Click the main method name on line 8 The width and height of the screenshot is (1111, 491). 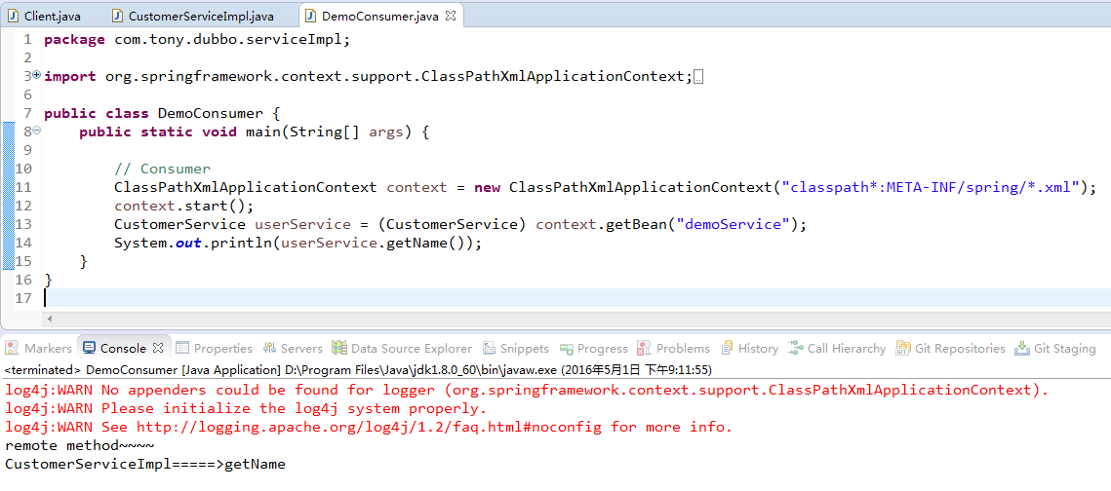pos(263,132)
